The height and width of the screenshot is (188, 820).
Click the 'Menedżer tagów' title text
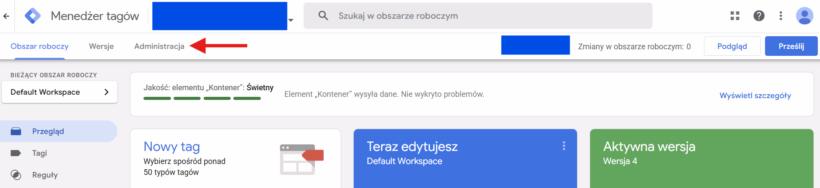[95, 16]
